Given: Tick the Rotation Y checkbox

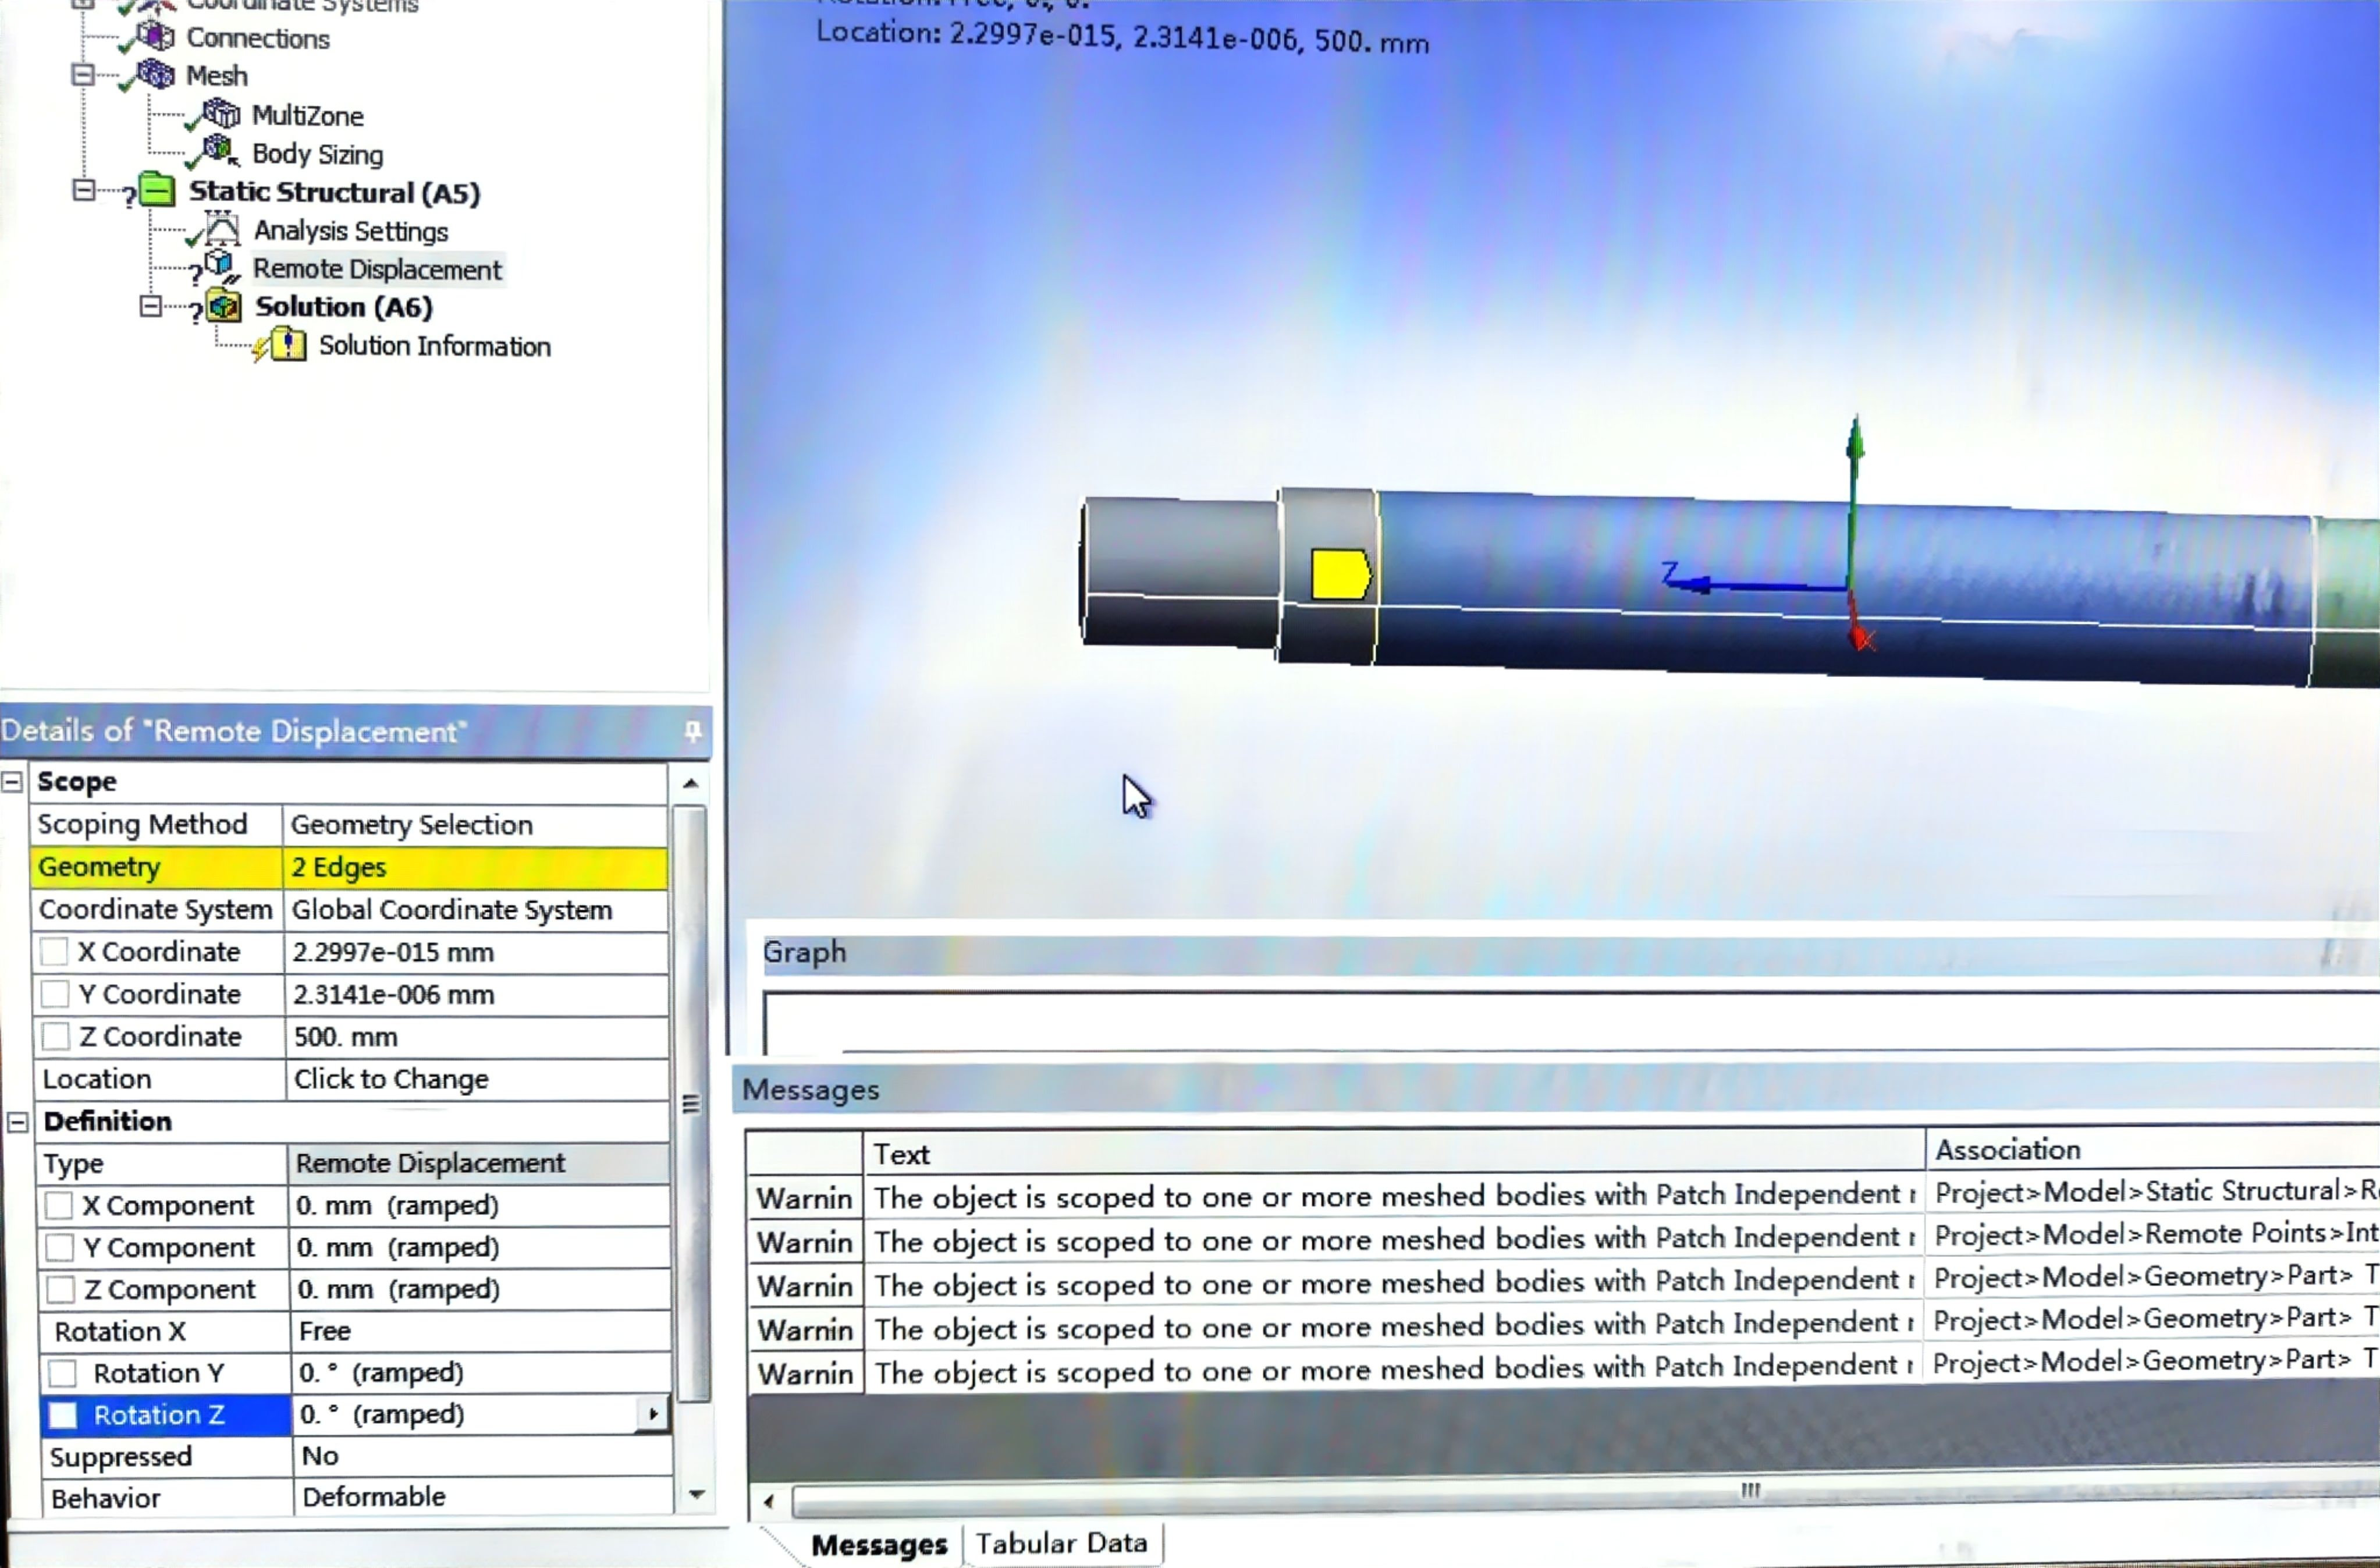Looking at the screenshot, I should click(63, 1373).
